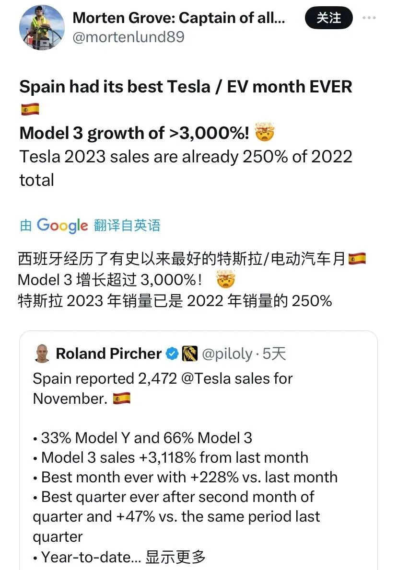Open the three-dot more options menu
Viewport: 397px width, 570px height.
click(369, 17)
